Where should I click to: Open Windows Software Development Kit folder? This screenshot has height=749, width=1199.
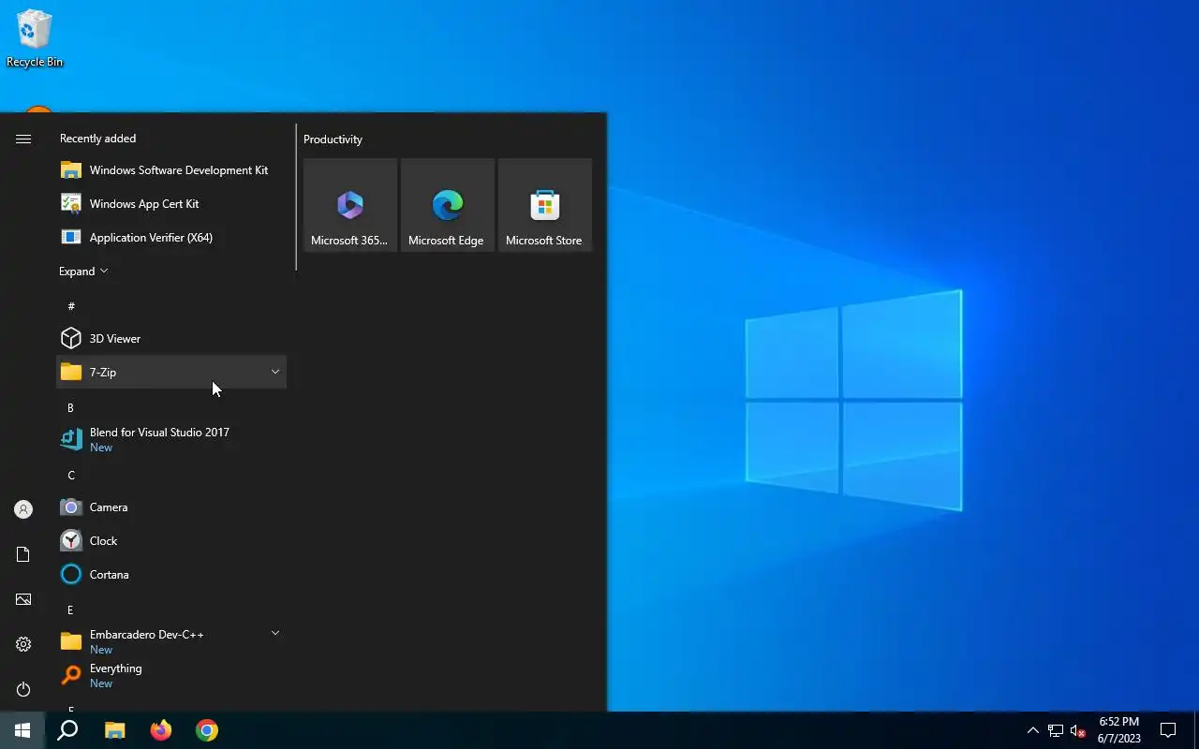pos(171,170)
